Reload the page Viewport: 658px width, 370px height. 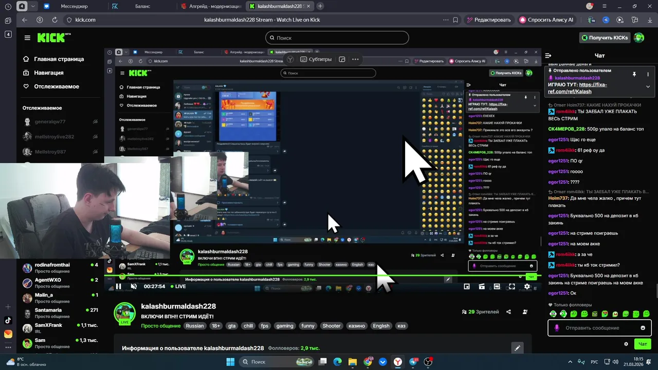pyautogui.click(x=54, y=20)
